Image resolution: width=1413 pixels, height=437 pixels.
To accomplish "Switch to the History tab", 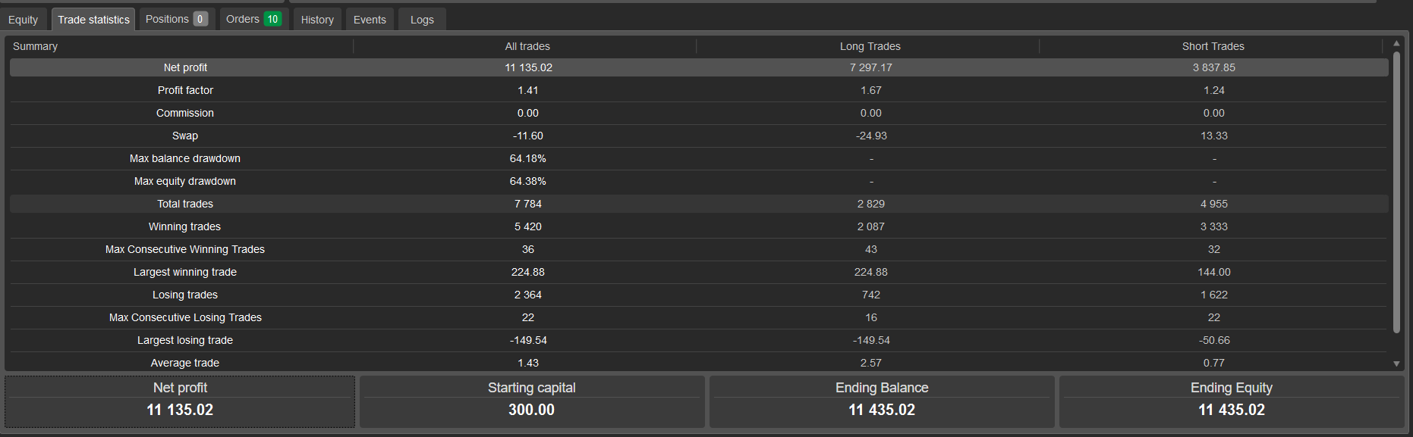I will point(317,20).
